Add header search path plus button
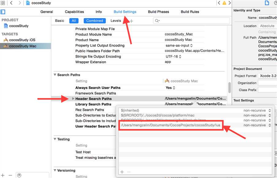 pos(122,172)
